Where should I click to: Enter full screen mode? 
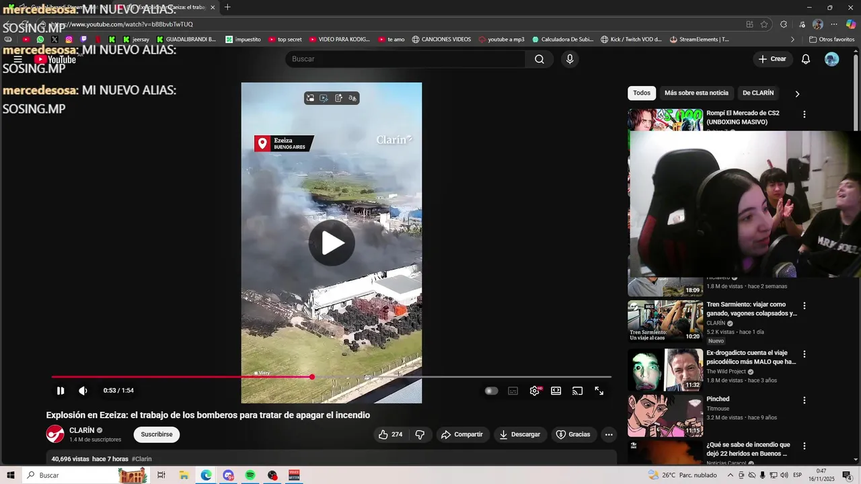point(599,391)
